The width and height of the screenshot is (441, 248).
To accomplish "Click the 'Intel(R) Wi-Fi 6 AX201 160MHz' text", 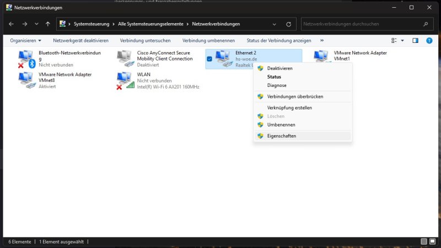I will [x=168, y=87].
